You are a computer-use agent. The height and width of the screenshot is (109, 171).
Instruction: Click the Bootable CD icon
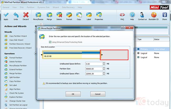pyautogui.click(x=154, y=15)
